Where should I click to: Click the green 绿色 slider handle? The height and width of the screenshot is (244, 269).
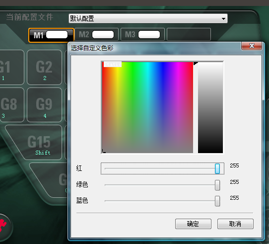point(217,185)
